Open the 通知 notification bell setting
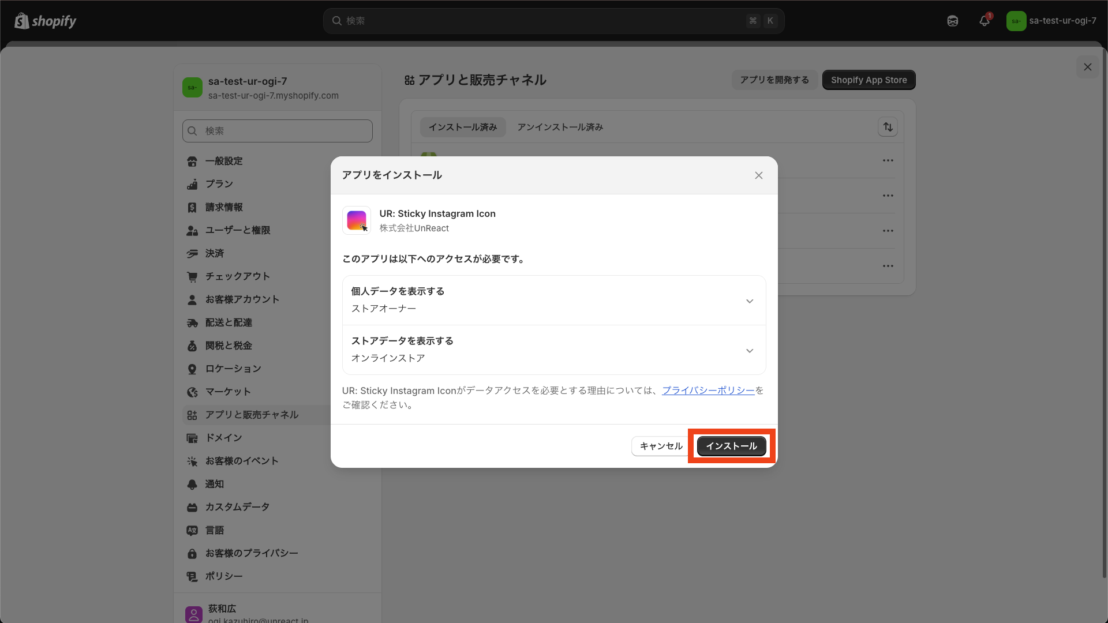Screen dimensions: 1108x623 (192, 484)
